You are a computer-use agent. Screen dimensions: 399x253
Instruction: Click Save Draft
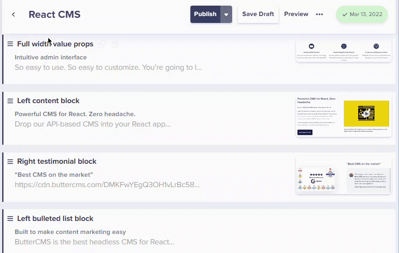tap(258, 14)
